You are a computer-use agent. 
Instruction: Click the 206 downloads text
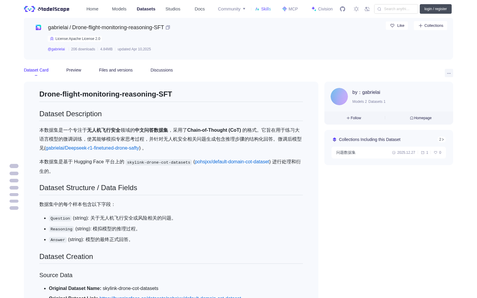(83, 49)
